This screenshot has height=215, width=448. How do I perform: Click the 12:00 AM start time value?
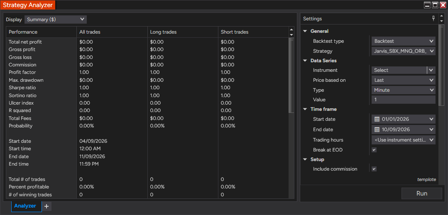(90, 149)
